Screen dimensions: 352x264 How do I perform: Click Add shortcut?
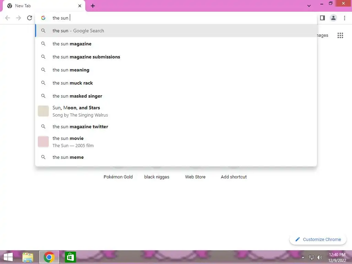[234, 177]
